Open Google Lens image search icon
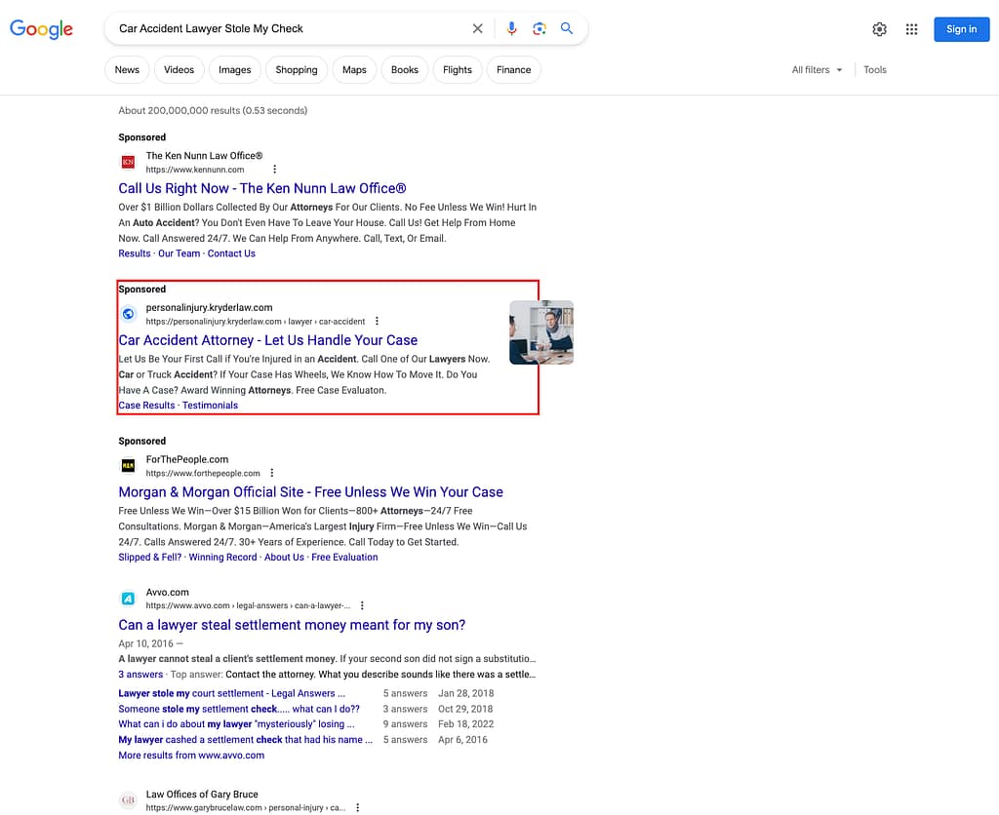 539,28
